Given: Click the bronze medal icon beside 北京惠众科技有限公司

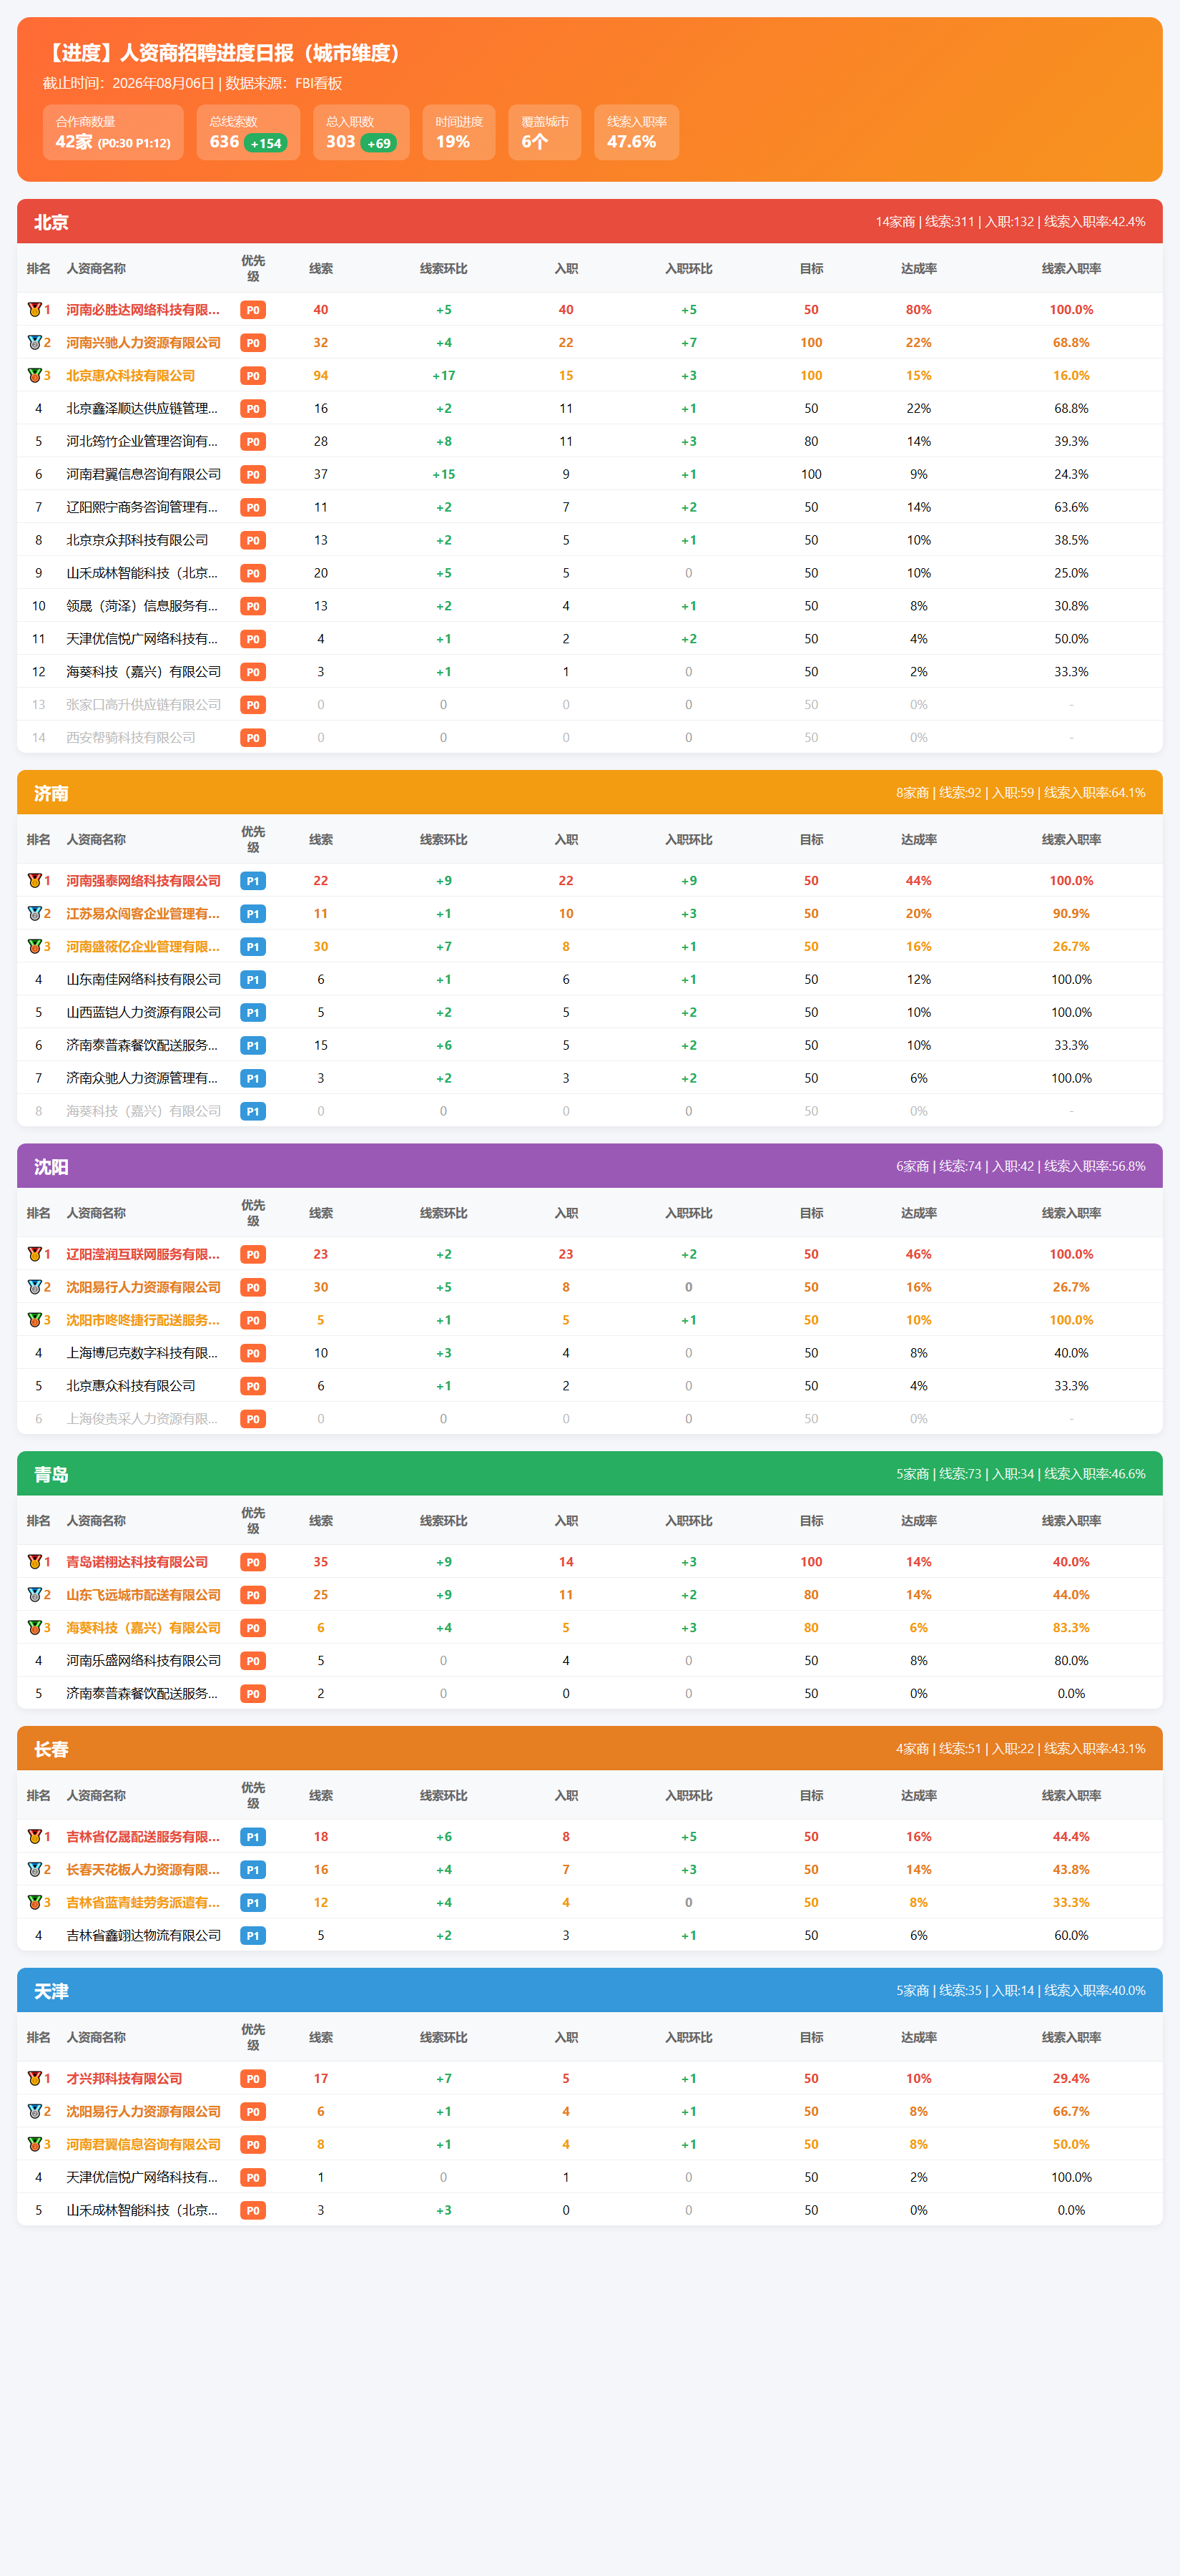Looking at the screenshot, I should coord(35,376).
